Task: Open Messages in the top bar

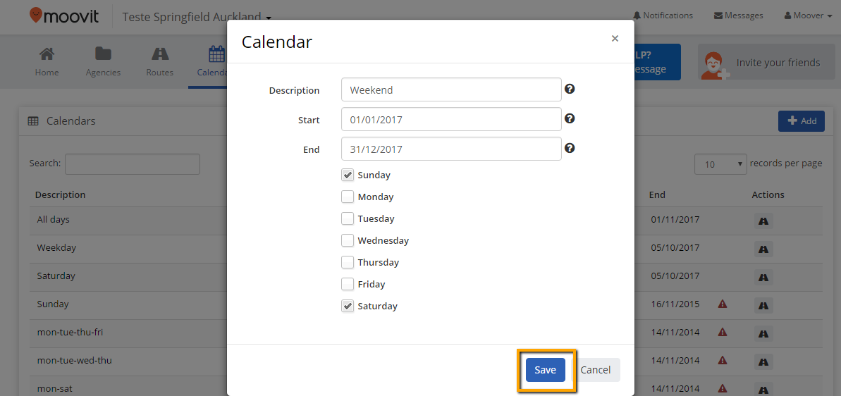Action: (739, 16)
